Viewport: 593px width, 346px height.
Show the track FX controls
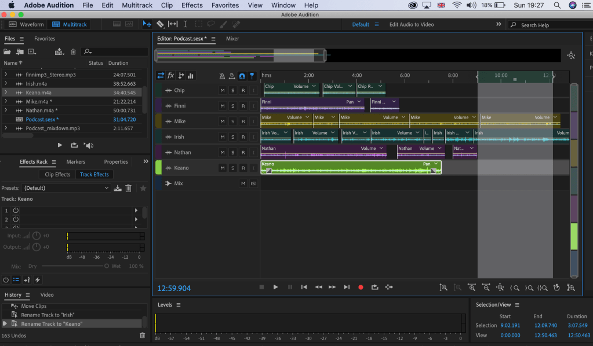pyautogui.click(x=171, y=76)
